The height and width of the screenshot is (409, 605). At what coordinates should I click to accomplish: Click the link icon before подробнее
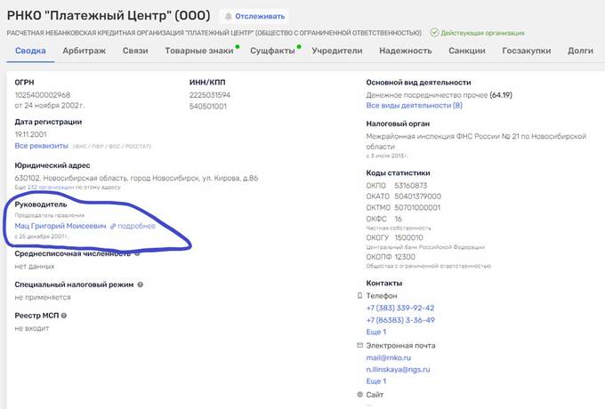(113, 226)
